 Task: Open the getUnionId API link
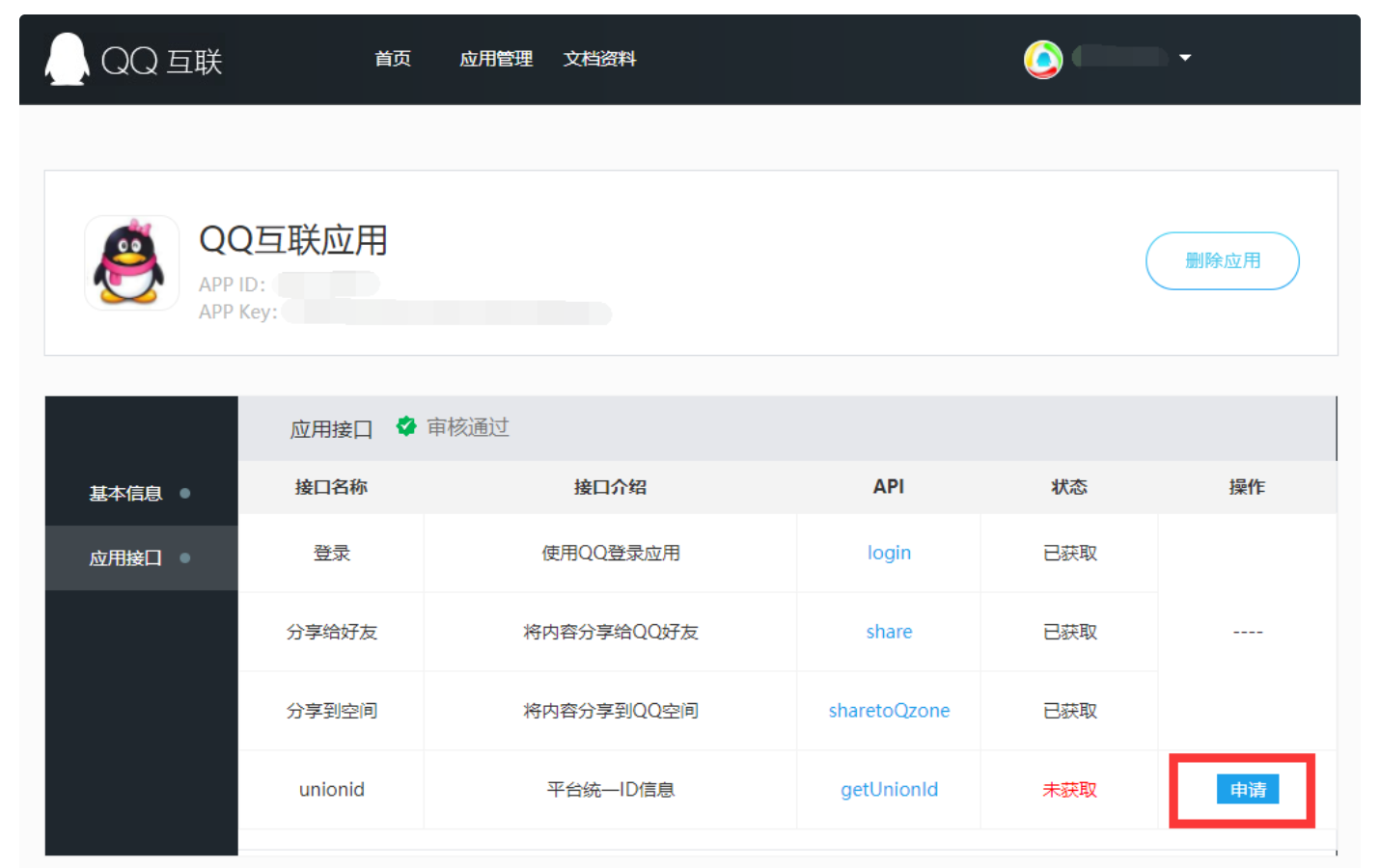pos(889,790)
